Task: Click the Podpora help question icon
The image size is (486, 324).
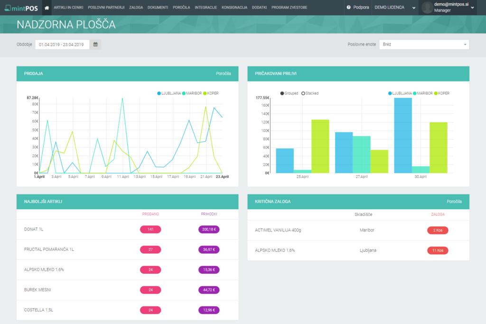Action: (349, 8)
